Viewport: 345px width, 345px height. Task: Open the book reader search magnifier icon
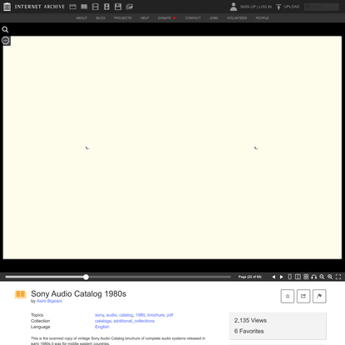5,29
